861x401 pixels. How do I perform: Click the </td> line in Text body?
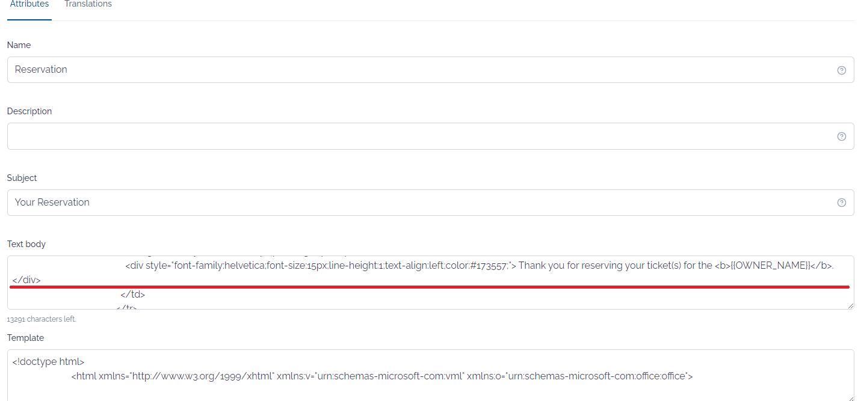click(133, 295)
